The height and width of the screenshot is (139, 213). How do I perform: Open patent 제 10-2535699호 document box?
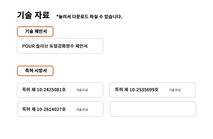point(153,90)
